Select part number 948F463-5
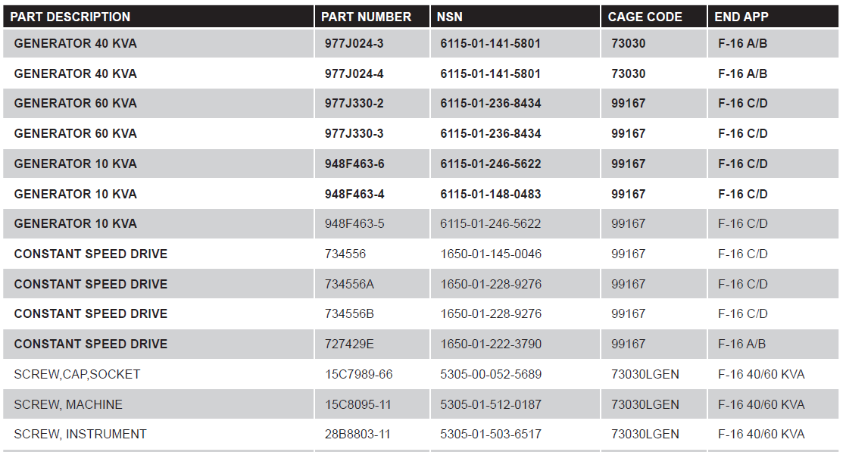 point(354,223)
